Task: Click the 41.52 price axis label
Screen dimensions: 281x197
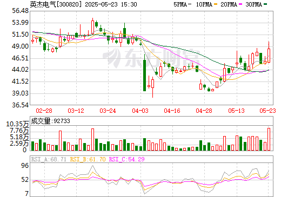Action: [21, 81]
